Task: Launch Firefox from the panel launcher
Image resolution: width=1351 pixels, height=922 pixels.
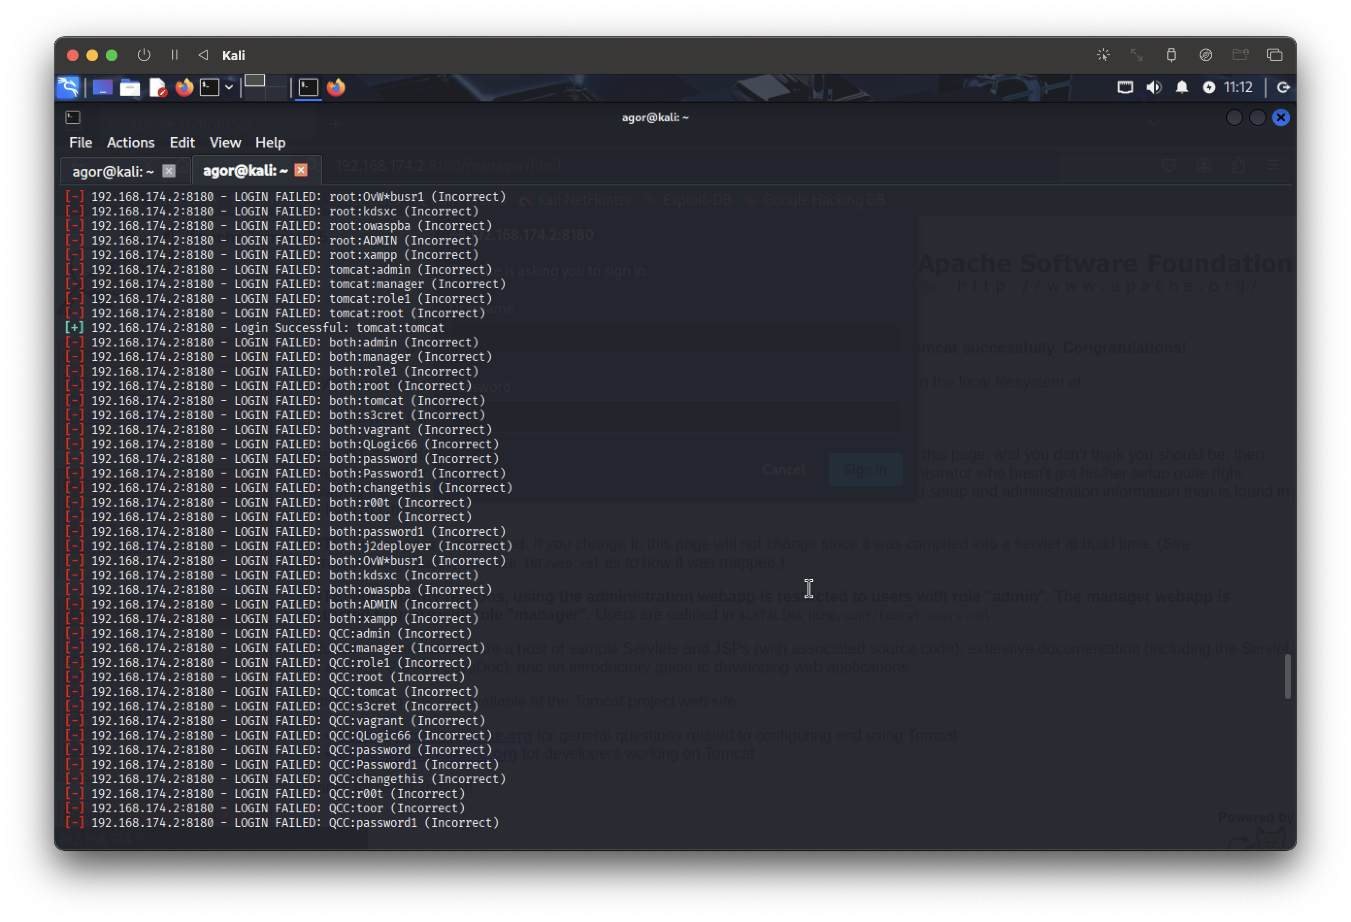Action: point(184,87)
